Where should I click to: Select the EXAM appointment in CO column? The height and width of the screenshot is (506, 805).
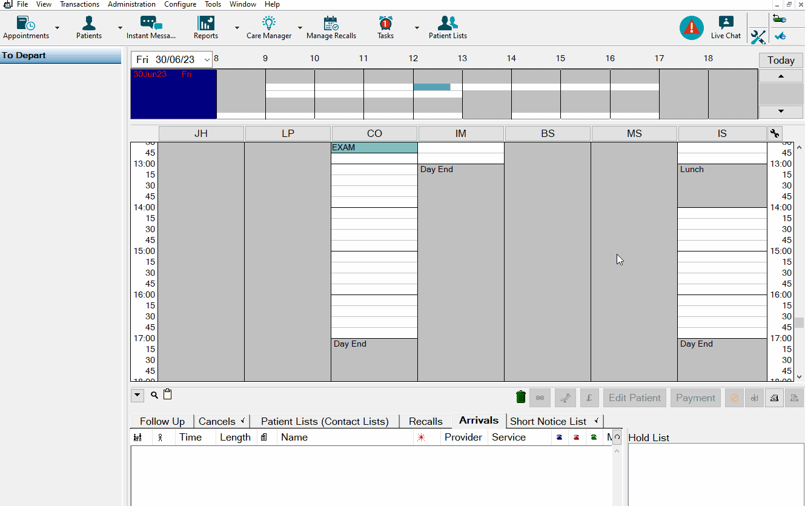373,147
